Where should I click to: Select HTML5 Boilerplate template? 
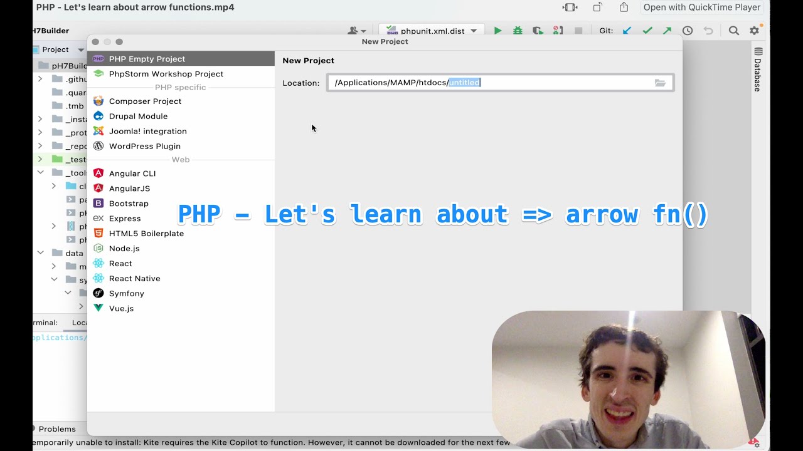[x=181, y=234]
